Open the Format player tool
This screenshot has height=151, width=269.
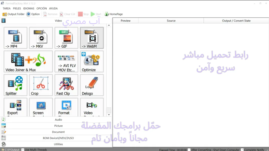pos(66,107)
